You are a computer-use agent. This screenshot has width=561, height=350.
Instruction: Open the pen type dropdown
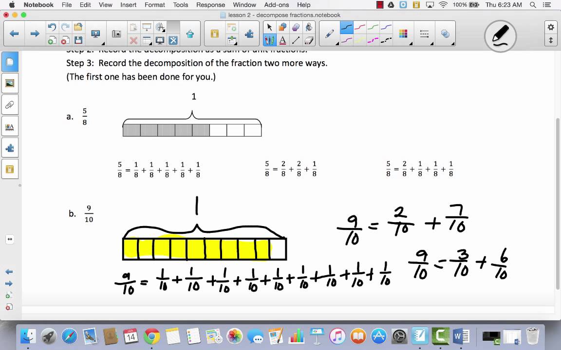click(330, 35)
